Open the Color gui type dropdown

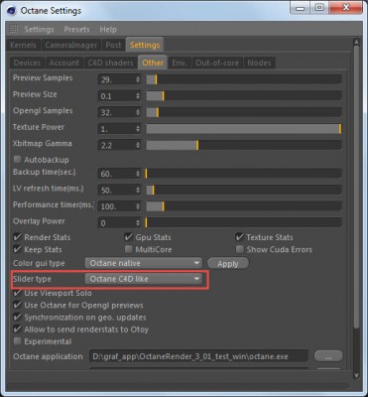[144, 263]
